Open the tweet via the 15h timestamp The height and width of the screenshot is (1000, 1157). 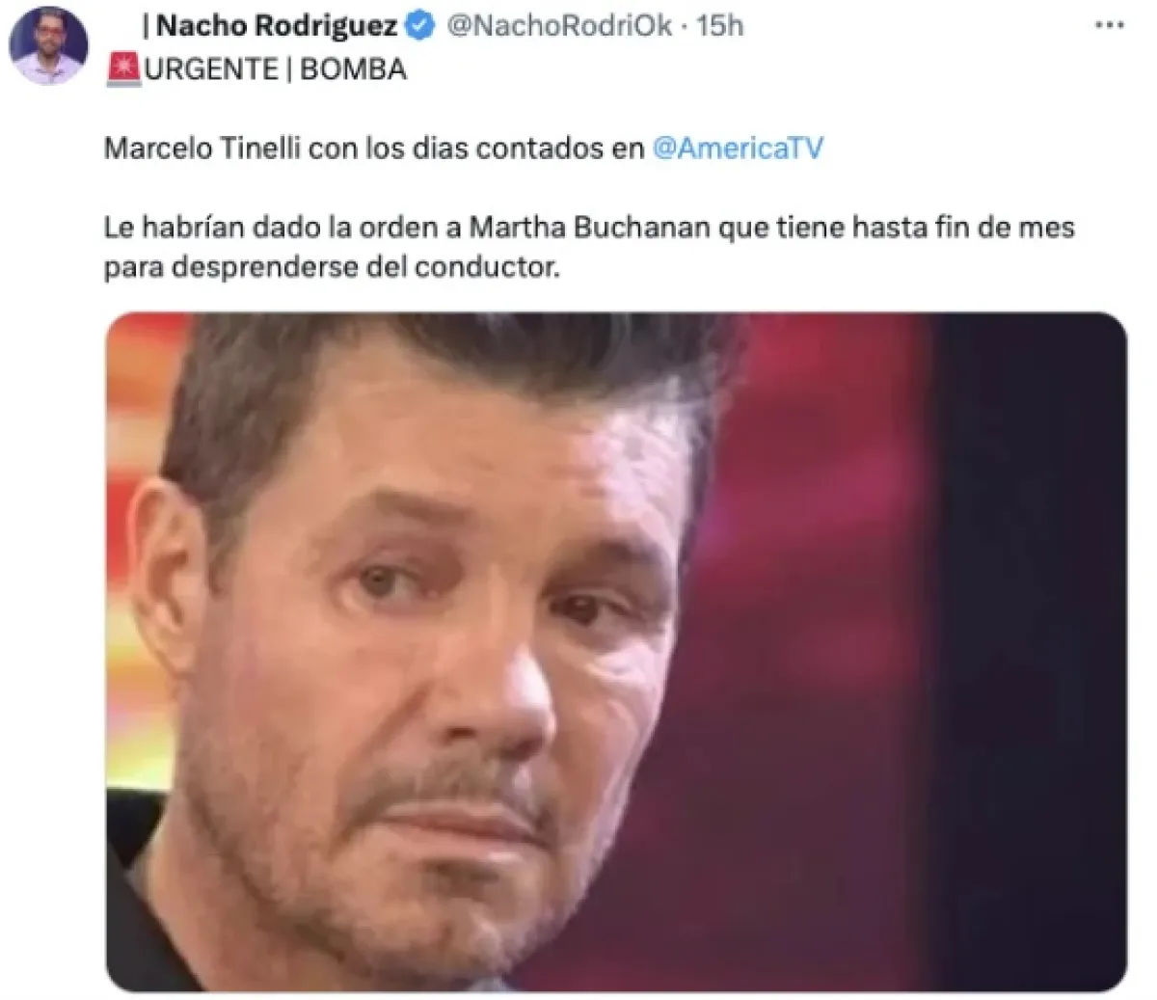pyautogui.click(x=720, y=26)
